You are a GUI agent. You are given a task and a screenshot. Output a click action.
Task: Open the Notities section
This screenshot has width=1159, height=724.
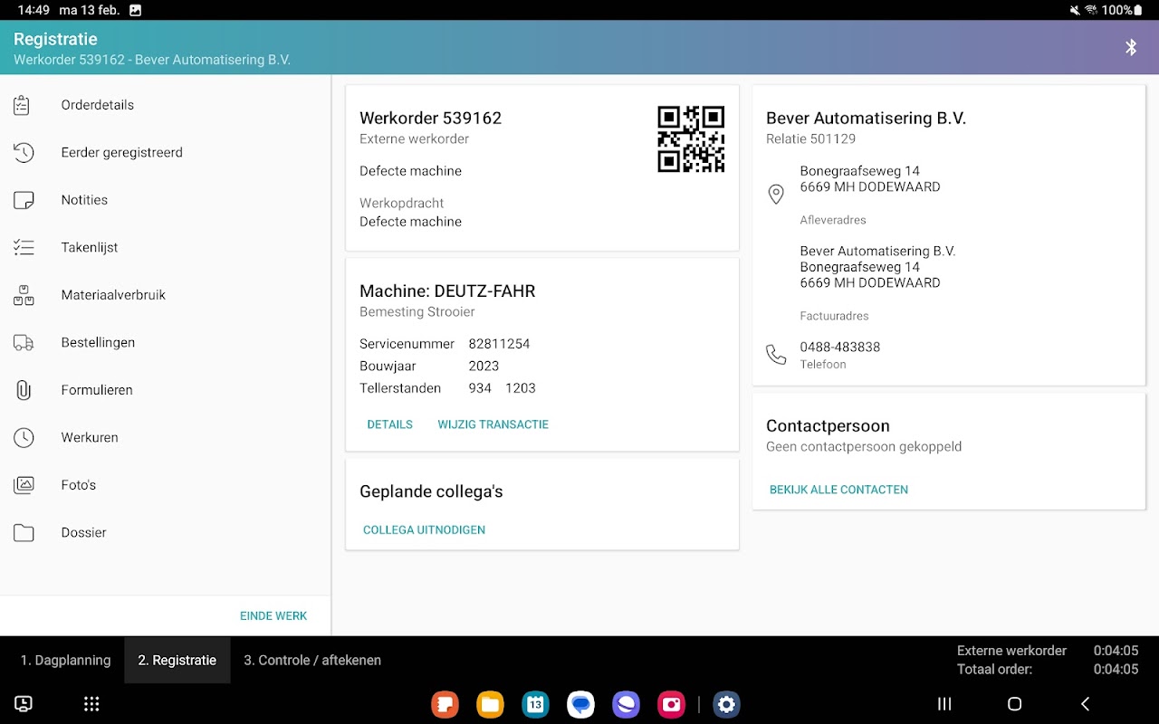(84, 200)
